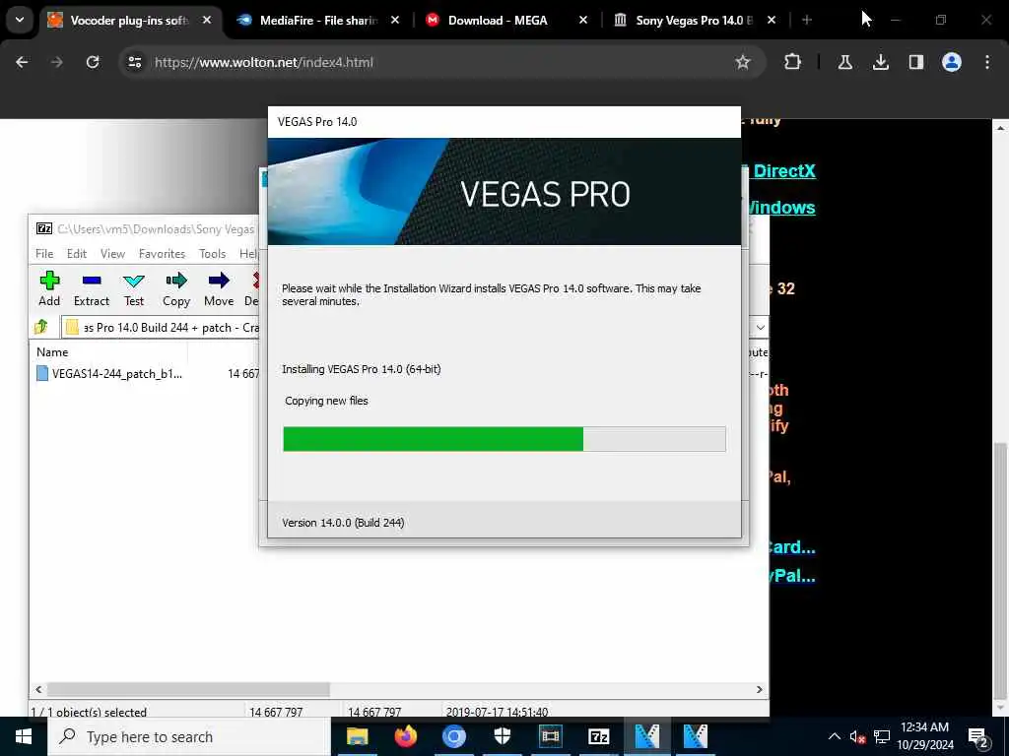Open a new browser tab
The width and height of the screenshot is (1009, 756).
807,21
